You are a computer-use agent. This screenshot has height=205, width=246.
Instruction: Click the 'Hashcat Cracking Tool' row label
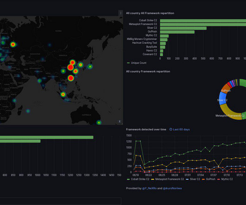coord(144,43)
